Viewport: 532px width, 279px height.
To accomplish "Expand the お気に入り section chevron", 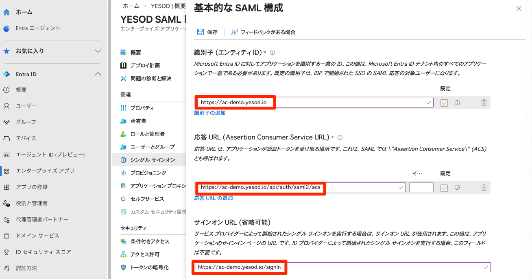I will [98, 51].
